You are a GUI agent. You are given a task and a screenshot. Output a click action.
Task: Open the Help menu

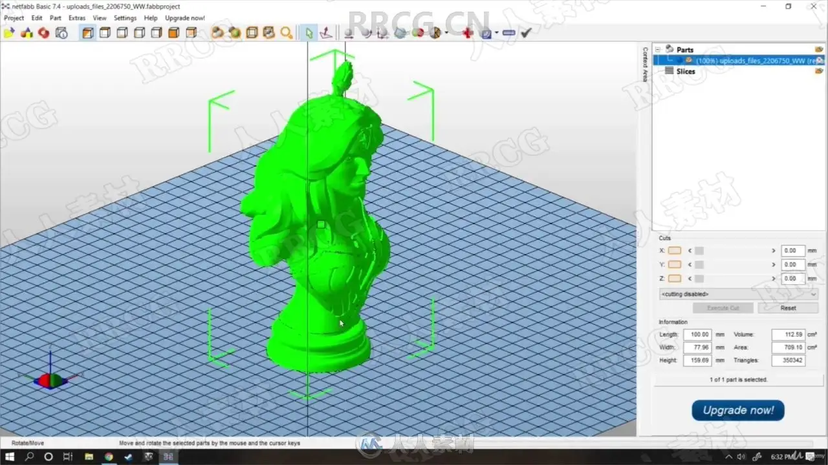tap(151, 18)
